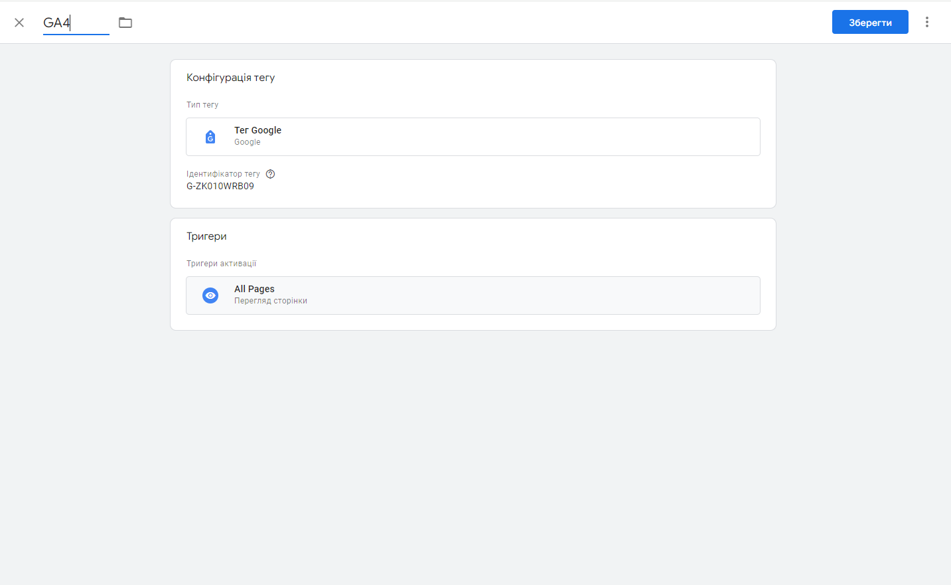Viewport: 951px width, 585px height.
Task: Click the All Pages eye trigger icon
Action: click(210, 295)
